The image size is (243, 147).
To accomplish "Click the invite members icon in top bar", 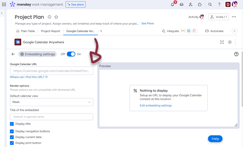I will coord(190,5).
